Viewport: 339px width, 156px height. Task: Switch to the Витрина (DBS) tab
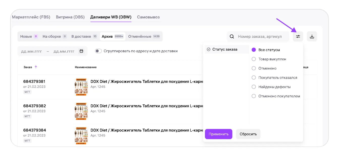[x=70, y=17]
